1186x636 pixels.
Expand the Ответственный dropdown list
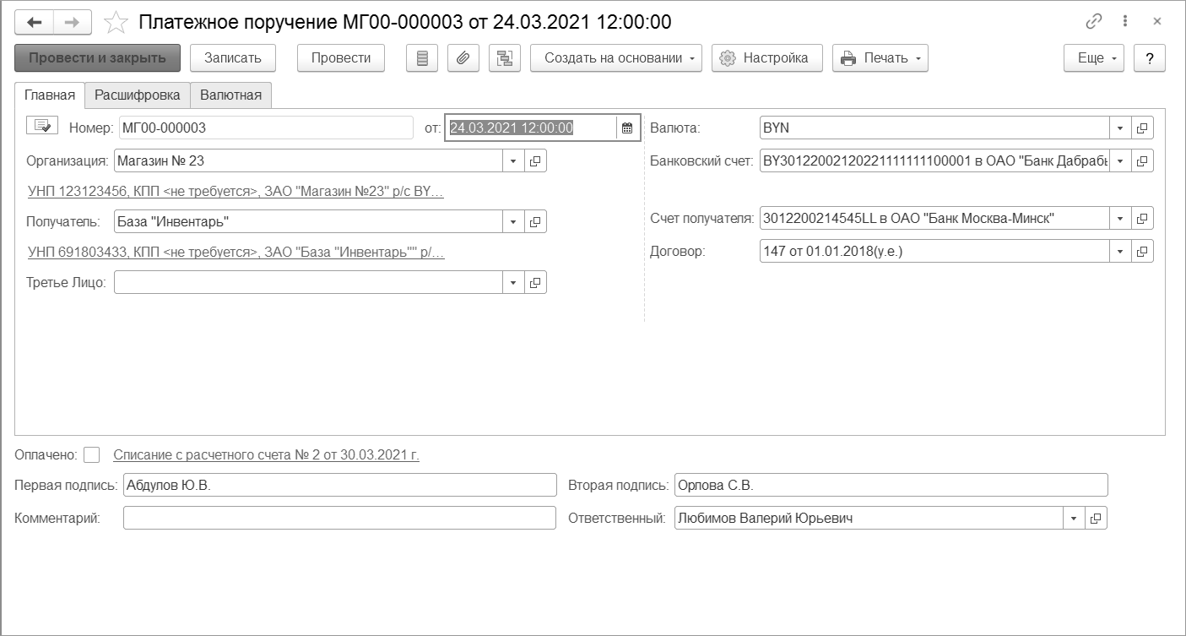(1074, 519)
